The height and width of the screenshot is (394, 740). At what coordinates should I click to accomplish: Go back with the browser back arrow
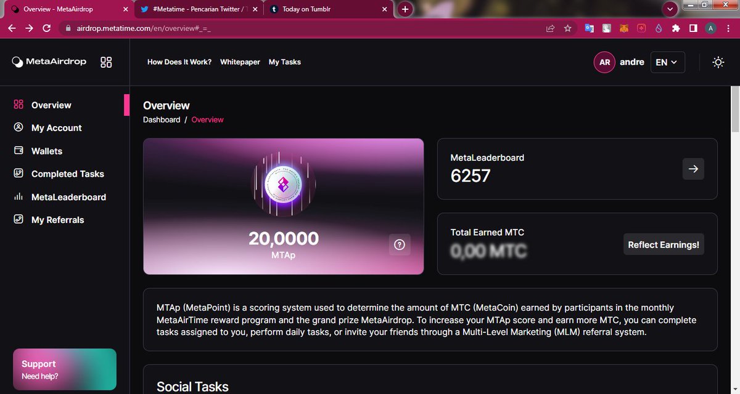click(12, 28)
